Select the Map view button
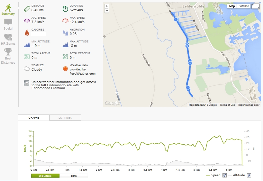The image size is (263, 181). pos(232,6)
